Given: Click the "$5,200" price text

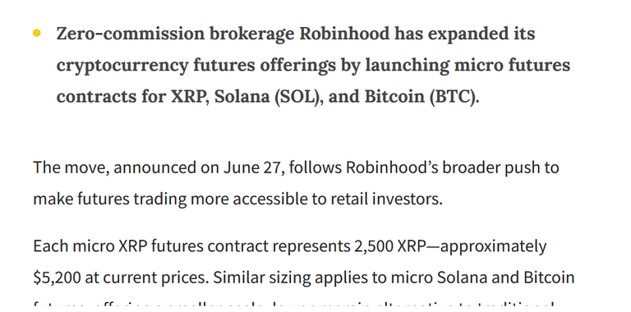Looking at the screenshot, I should pos(57,278).
